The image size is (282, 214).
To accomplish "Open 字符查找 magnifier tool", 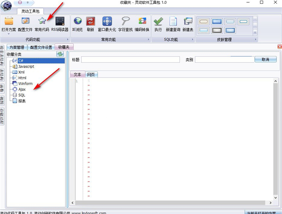I will 125,22.
